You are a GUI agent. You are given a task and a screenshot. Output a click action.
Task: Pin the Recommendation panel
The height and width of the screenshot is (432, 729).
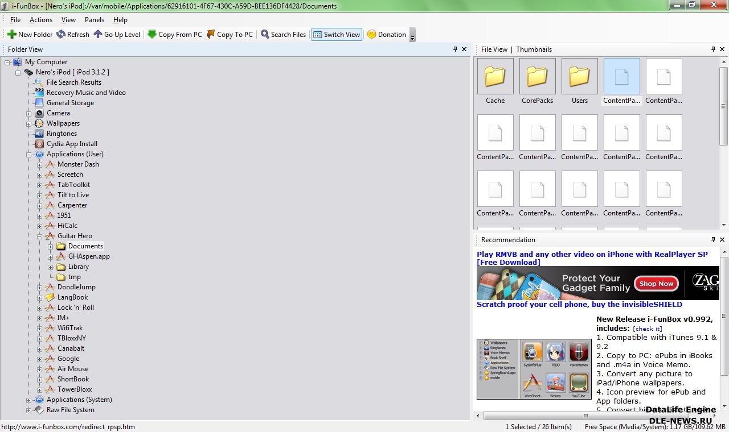(x=713, y=240)
